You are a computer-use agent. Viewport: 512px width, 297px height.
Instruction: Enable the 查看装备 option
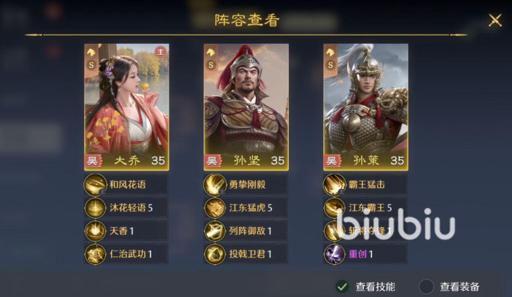click(x=426, y=286)
